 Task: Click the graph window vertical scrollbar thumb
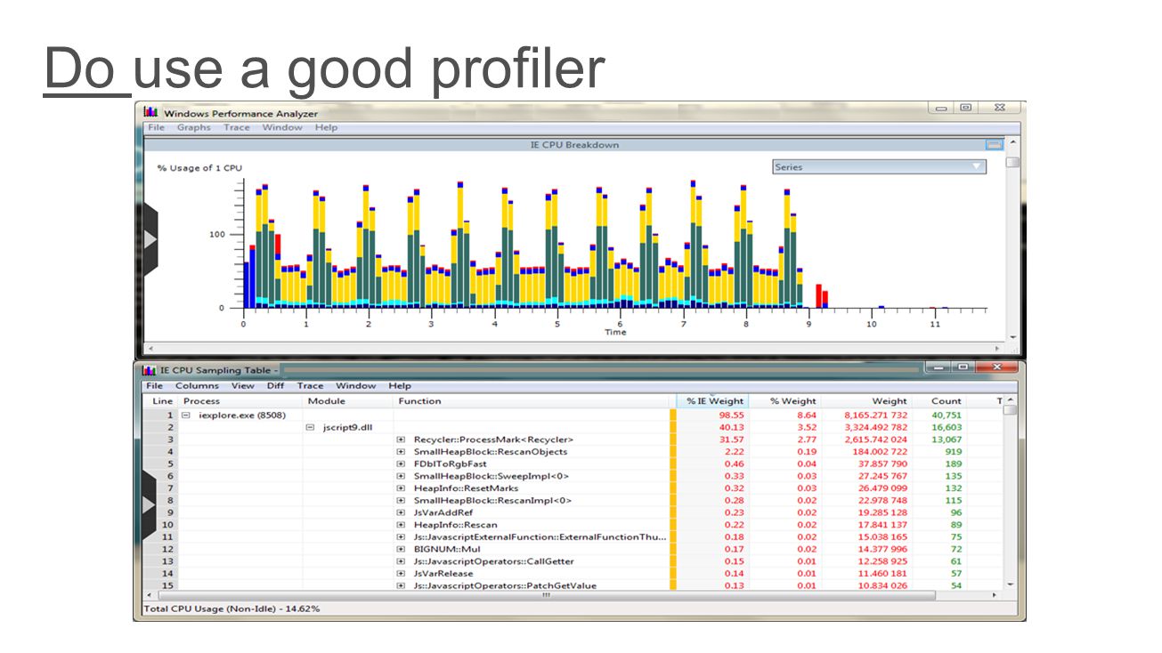1012,162
